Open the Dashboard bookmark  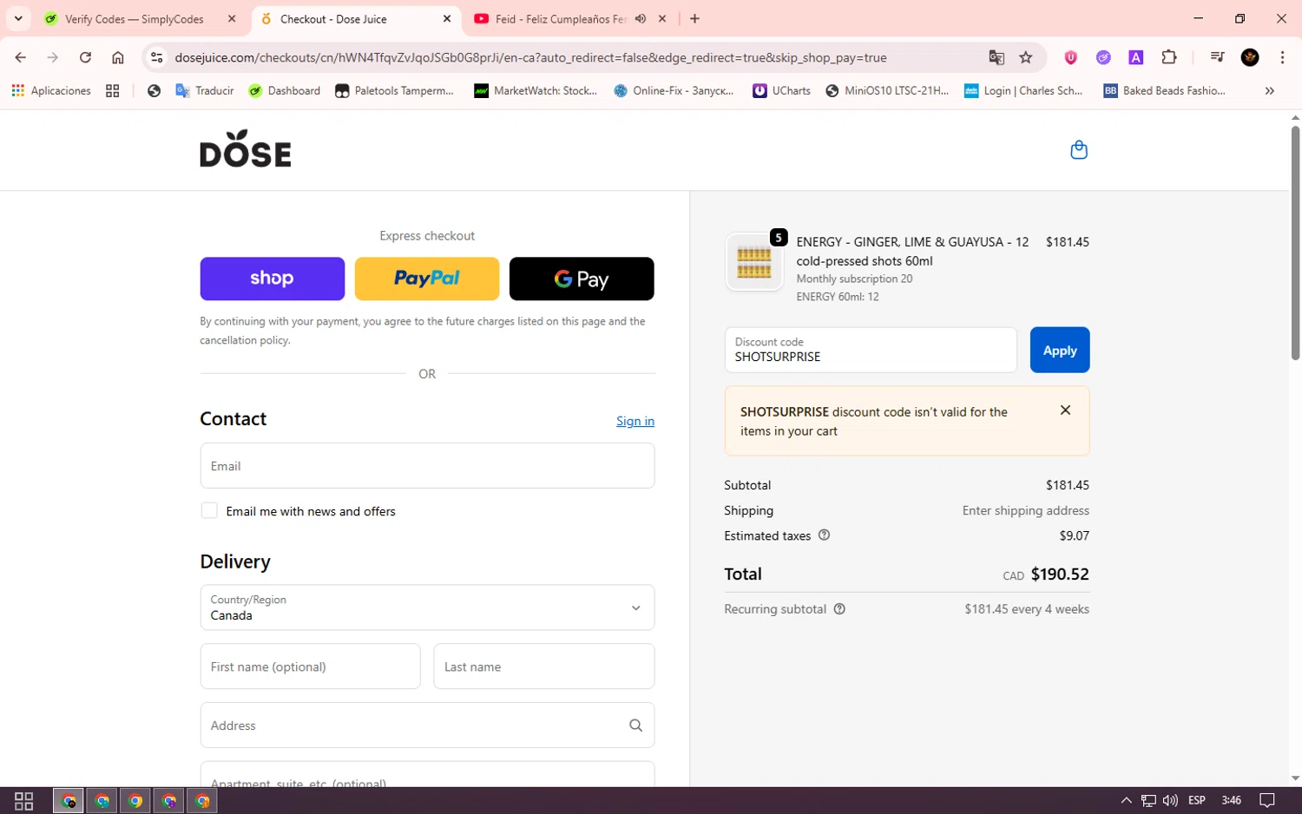pos(284,90)
